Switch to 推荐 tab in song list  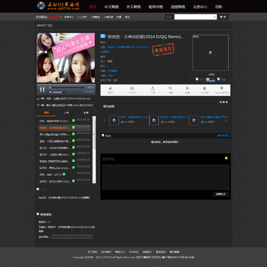86,113
